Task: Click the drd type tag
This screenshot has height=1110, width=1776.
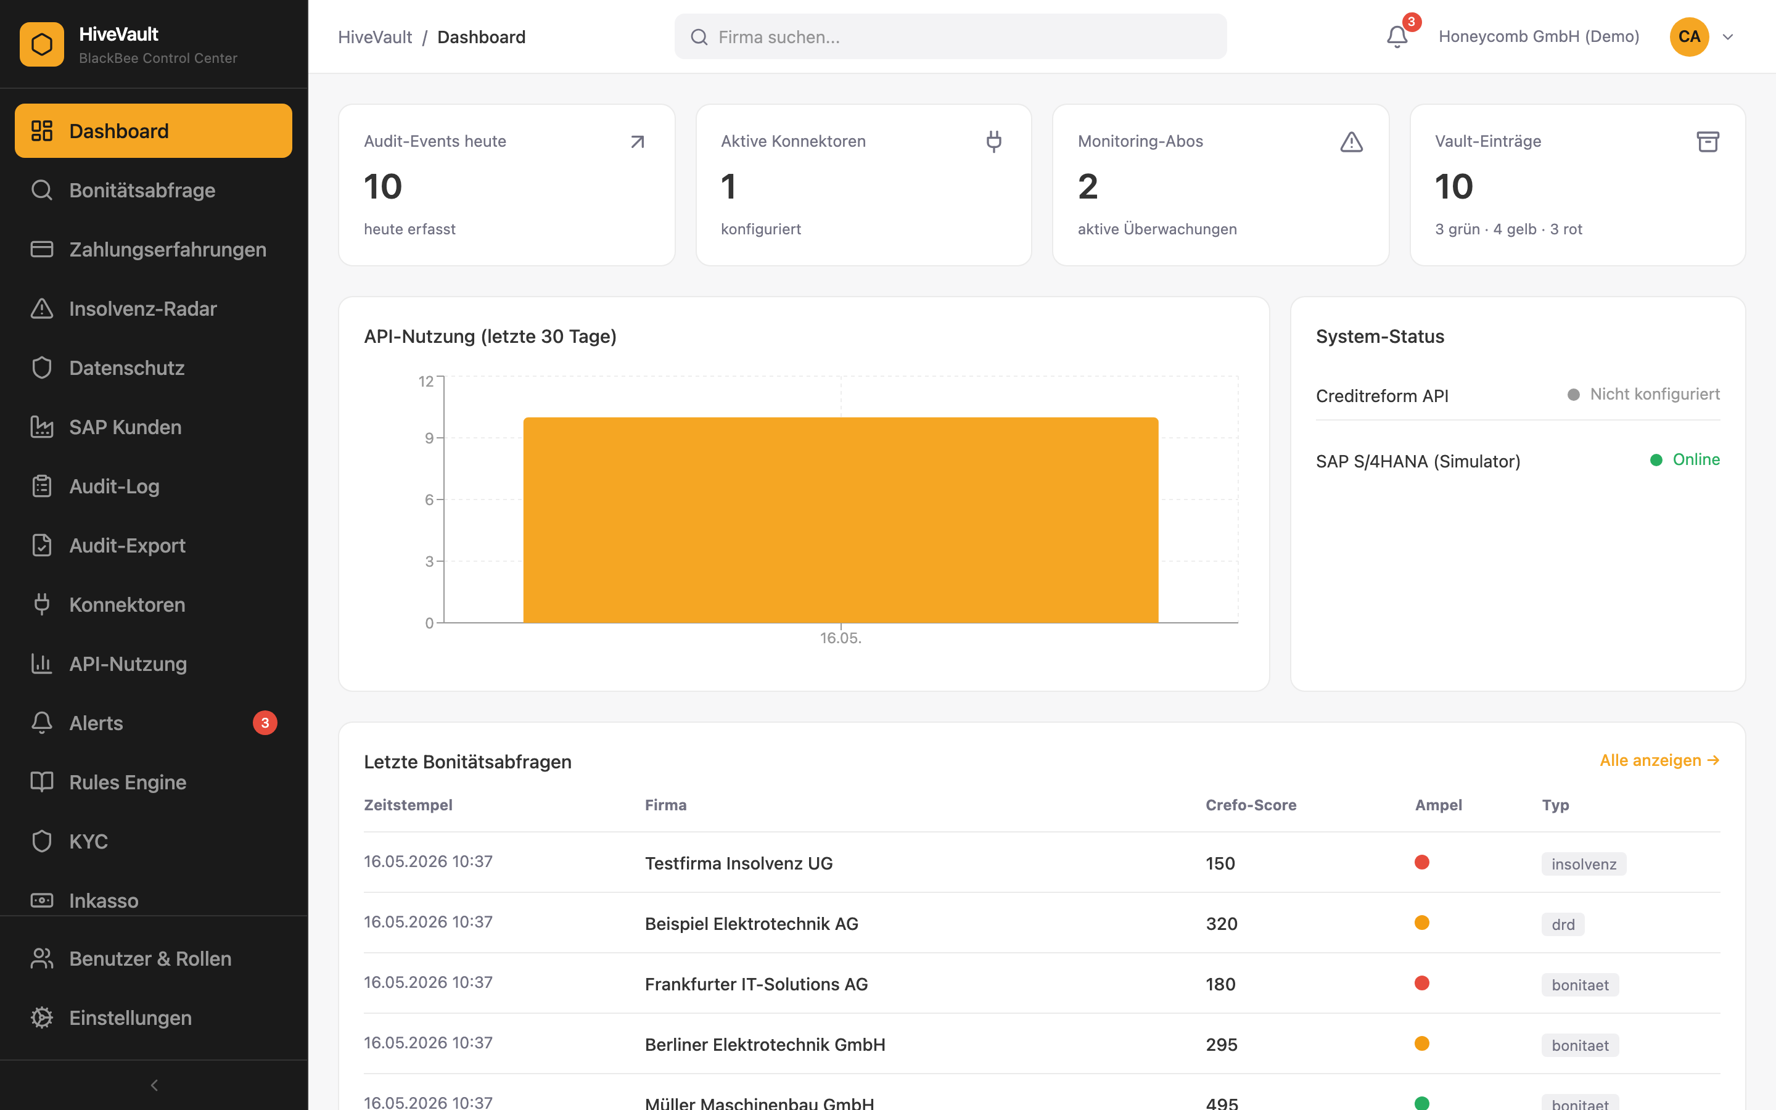Action: coord(1563,924)
